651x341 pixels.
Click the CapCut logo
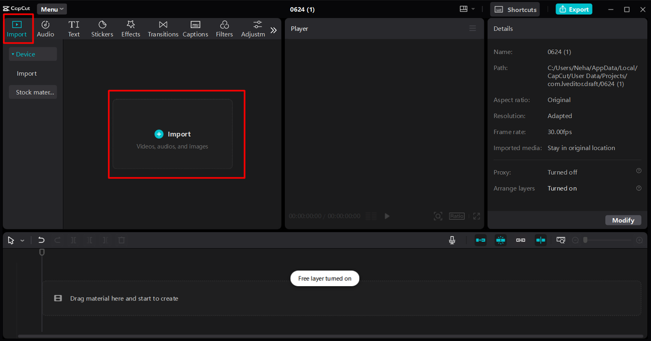click(17, 9)
